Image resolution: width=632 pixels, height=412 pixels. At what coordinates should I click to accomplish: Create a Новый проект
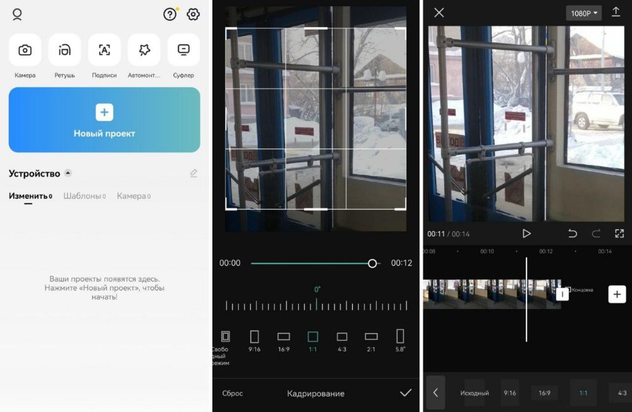pos(104,119)
